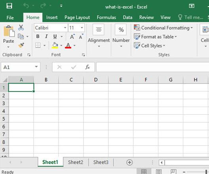Image resolution: width=209 pixels, height=174 pixels.
Task: Toggle Italic formatting
Action: [46, 36]
